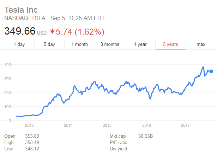Click the 2013 axis label

tap(29, 125)
